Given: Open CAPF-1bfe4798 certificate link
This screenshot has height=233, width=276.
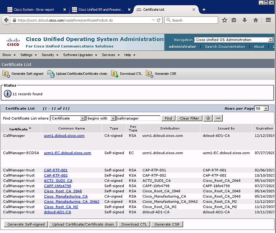Looking at the screenshot, I should click(x=58, y=186).
